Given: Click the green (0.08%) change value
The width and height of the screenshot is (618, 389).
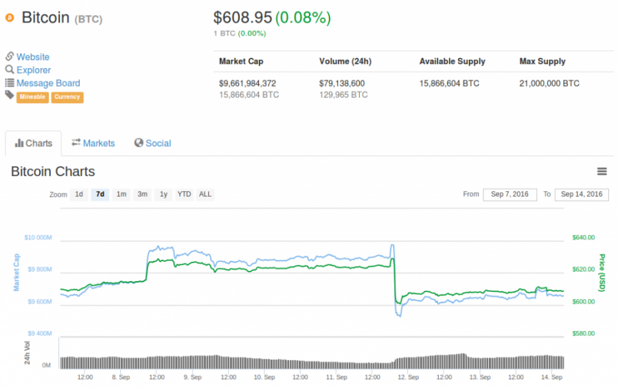Looking at the screenshot, I should [303, 17].
